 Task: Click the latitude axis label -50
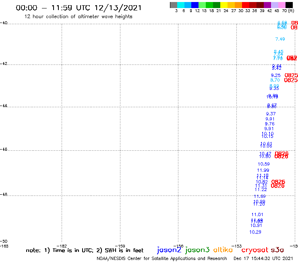pyautogui.click(x=4, y=241)
